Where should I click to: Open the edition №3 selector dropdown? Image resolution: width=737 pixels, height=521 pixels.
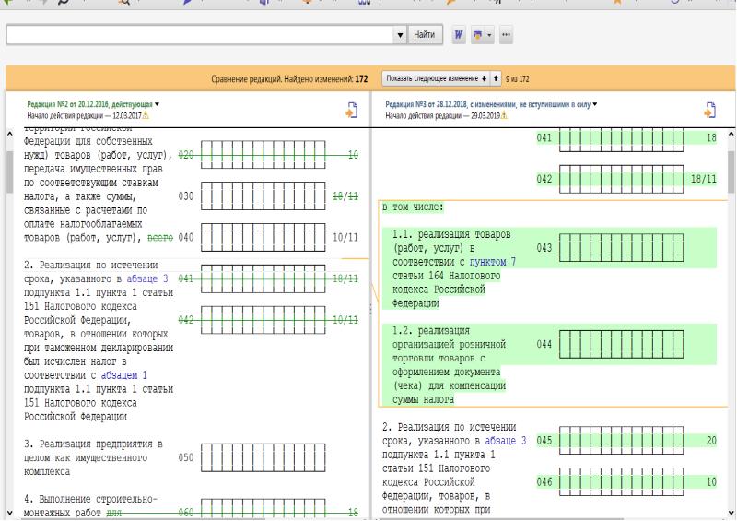coord(596,104)
